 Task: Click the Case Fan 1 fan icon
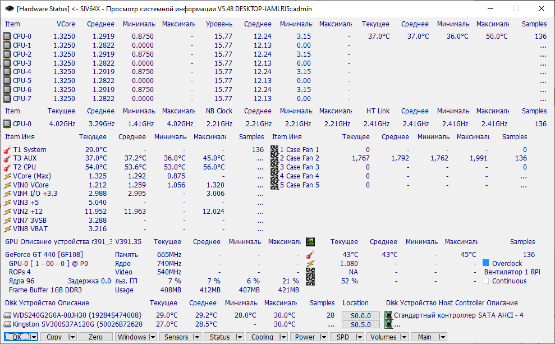point(274,150)
